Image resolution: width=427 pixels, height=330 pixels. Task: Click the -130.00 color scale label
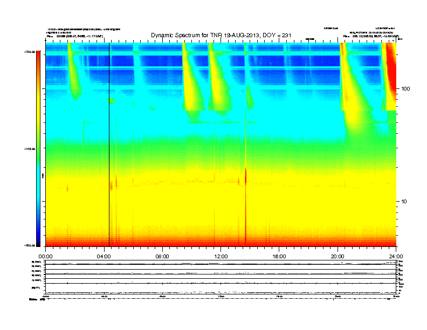30,52
